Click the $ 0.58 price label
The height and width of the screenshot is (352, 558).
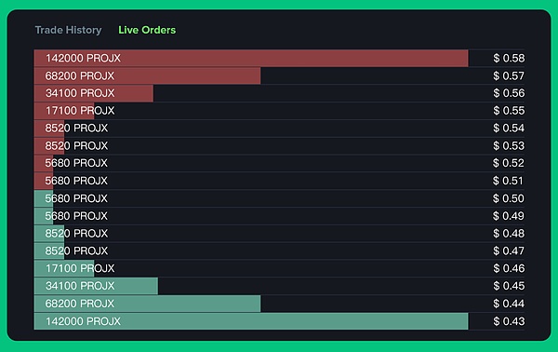pos(509,58)
